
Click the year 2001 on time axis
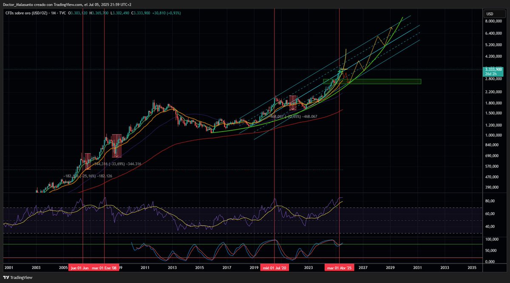pyautogui.click(x=9, y=268)
